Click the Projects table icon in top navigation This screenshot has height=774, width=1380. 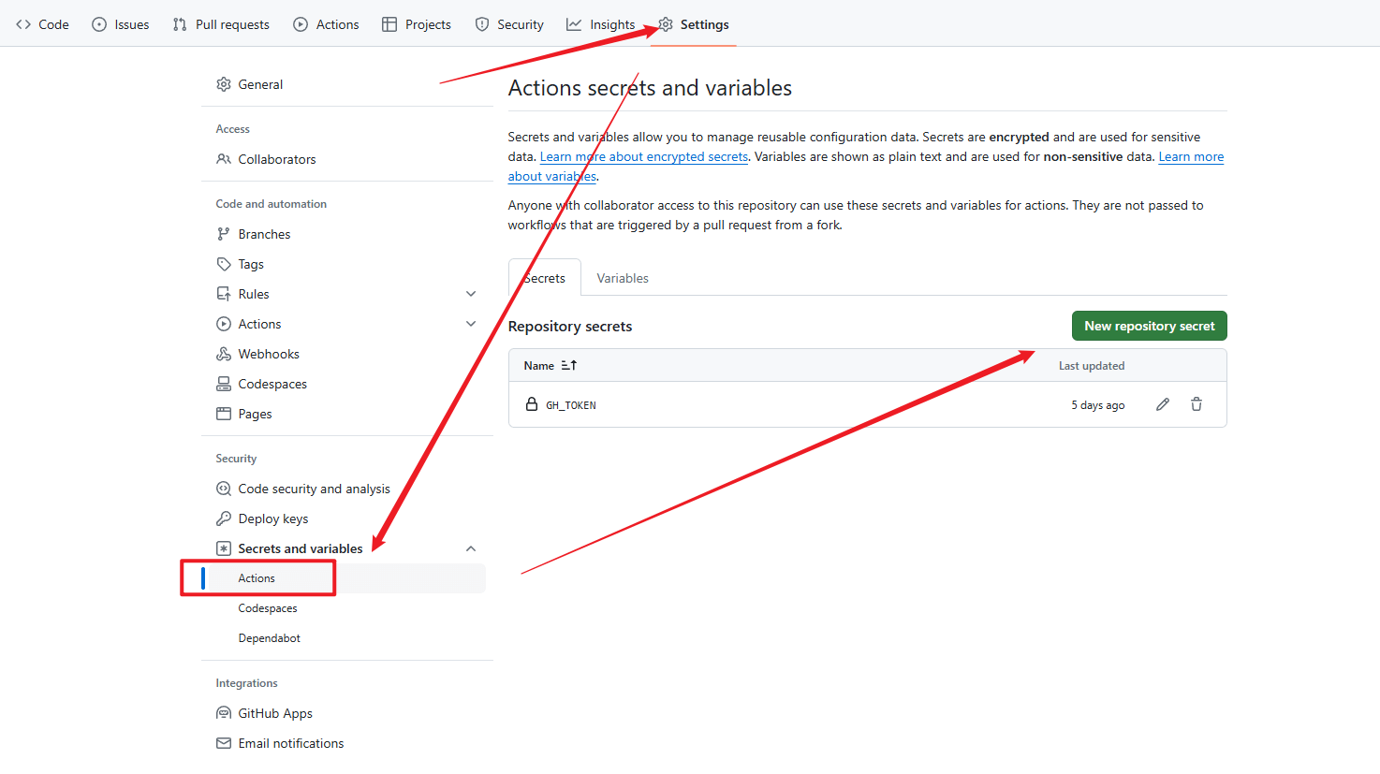tap(389, 24)
